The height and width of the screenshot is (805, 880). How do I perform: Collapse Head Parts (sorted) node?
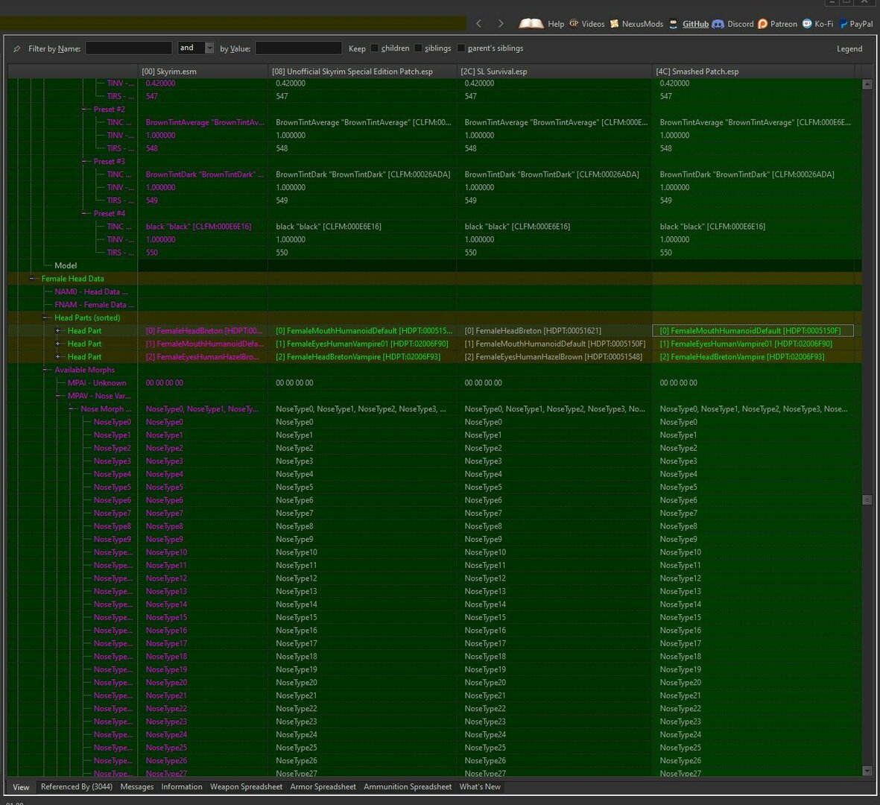45,318
